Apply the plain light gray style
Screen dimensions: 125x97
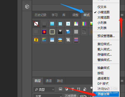point(76,32)
